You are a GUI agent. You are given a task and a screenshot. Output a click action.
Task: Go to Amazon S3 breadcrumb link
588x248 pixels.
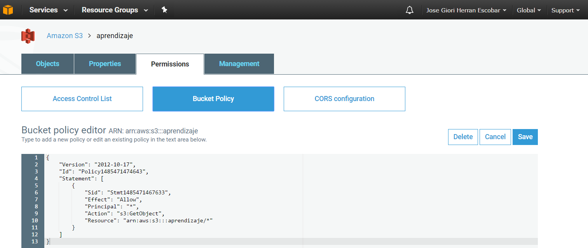pyautogui.click(x=65, y=36)
